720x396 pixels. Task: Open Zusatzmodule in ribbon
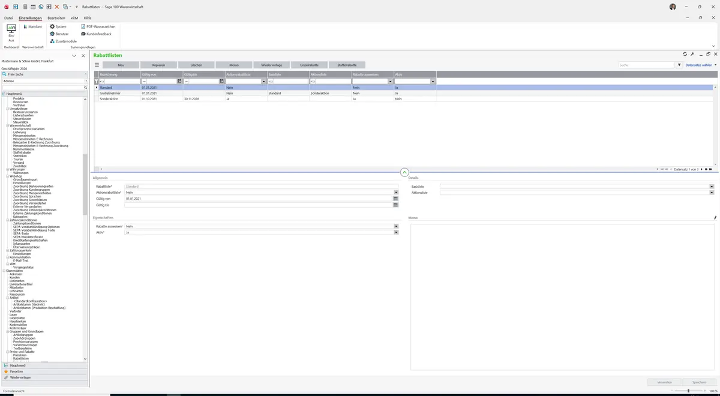63,41
